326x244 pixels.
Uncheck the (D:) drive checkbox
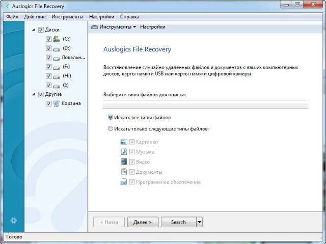[x=48, y=48]
